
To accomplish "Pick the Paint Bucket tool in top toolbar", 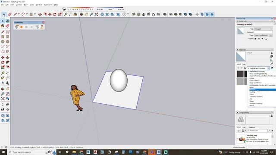I will click(75, 14).
